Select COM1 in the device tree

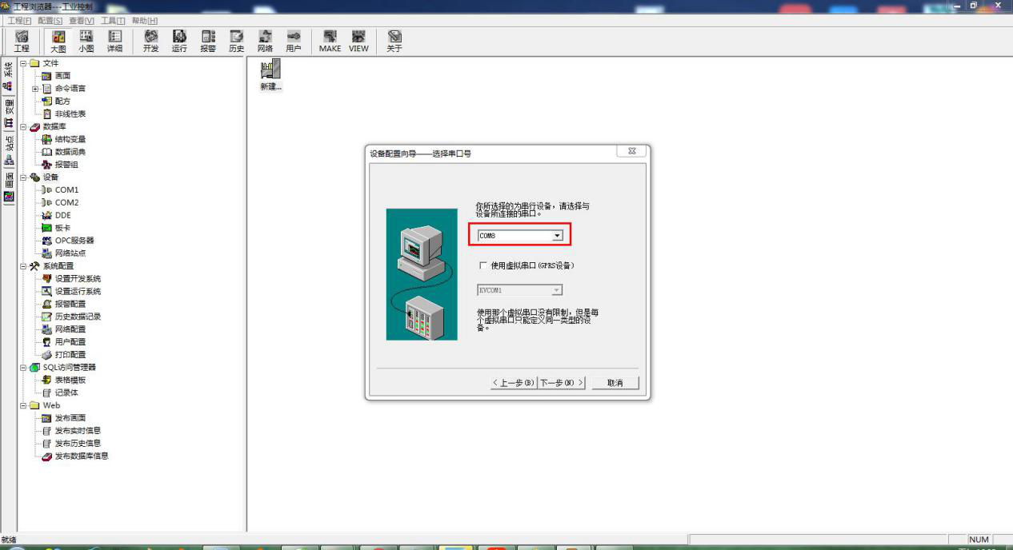pos(66,190)
